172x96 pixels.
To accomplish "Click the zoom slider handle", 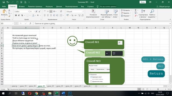I will [158, 89].
